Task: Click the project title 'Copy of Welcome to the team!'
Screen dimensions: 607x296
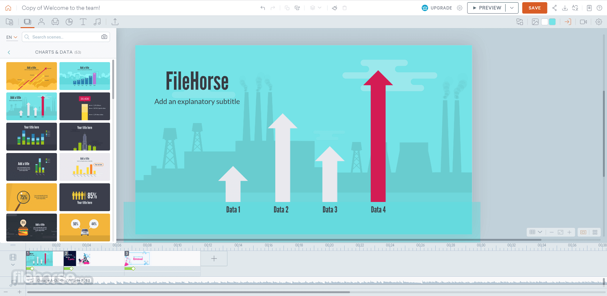Action: pyautogui.click(x=61, y=8)
